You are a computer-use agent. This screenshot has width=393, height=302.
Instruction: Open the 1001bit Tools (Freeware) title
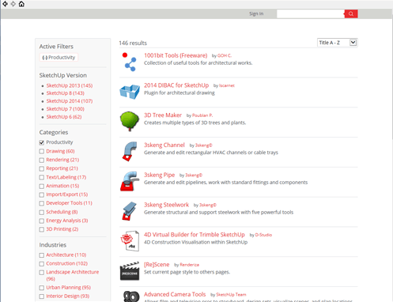(176, 55)
